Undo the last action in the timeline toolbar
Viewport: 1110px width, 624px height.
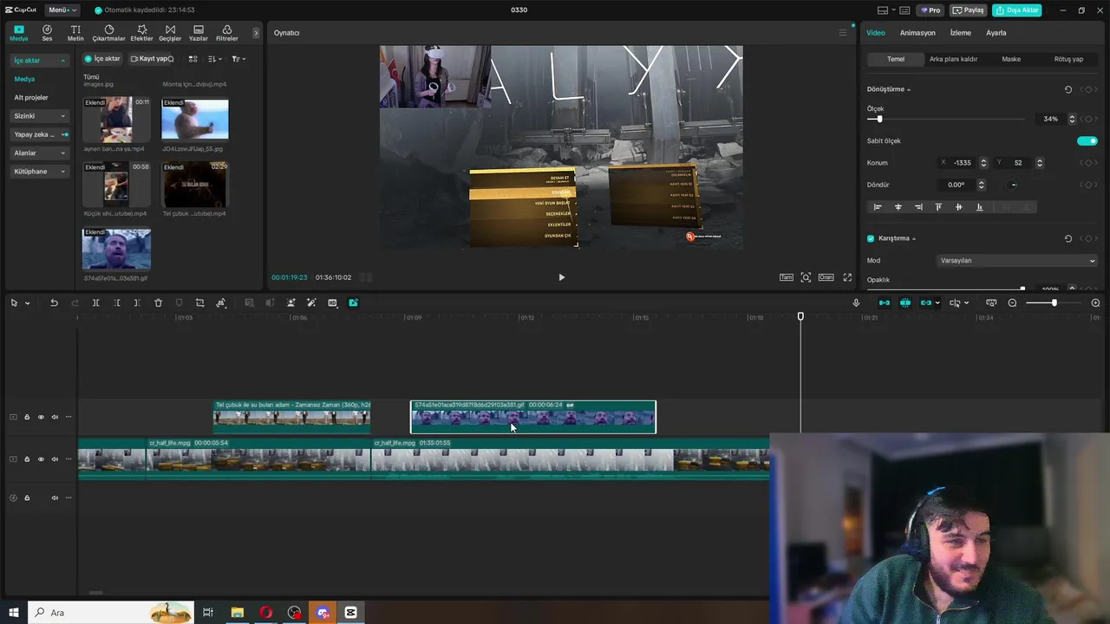click(x=54, y=302)
